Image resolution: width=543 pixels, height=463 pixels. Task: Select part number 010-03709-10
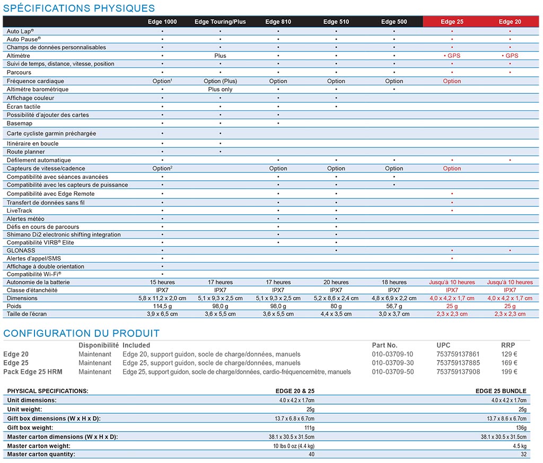pyautogui.click(x=392, y=354)
